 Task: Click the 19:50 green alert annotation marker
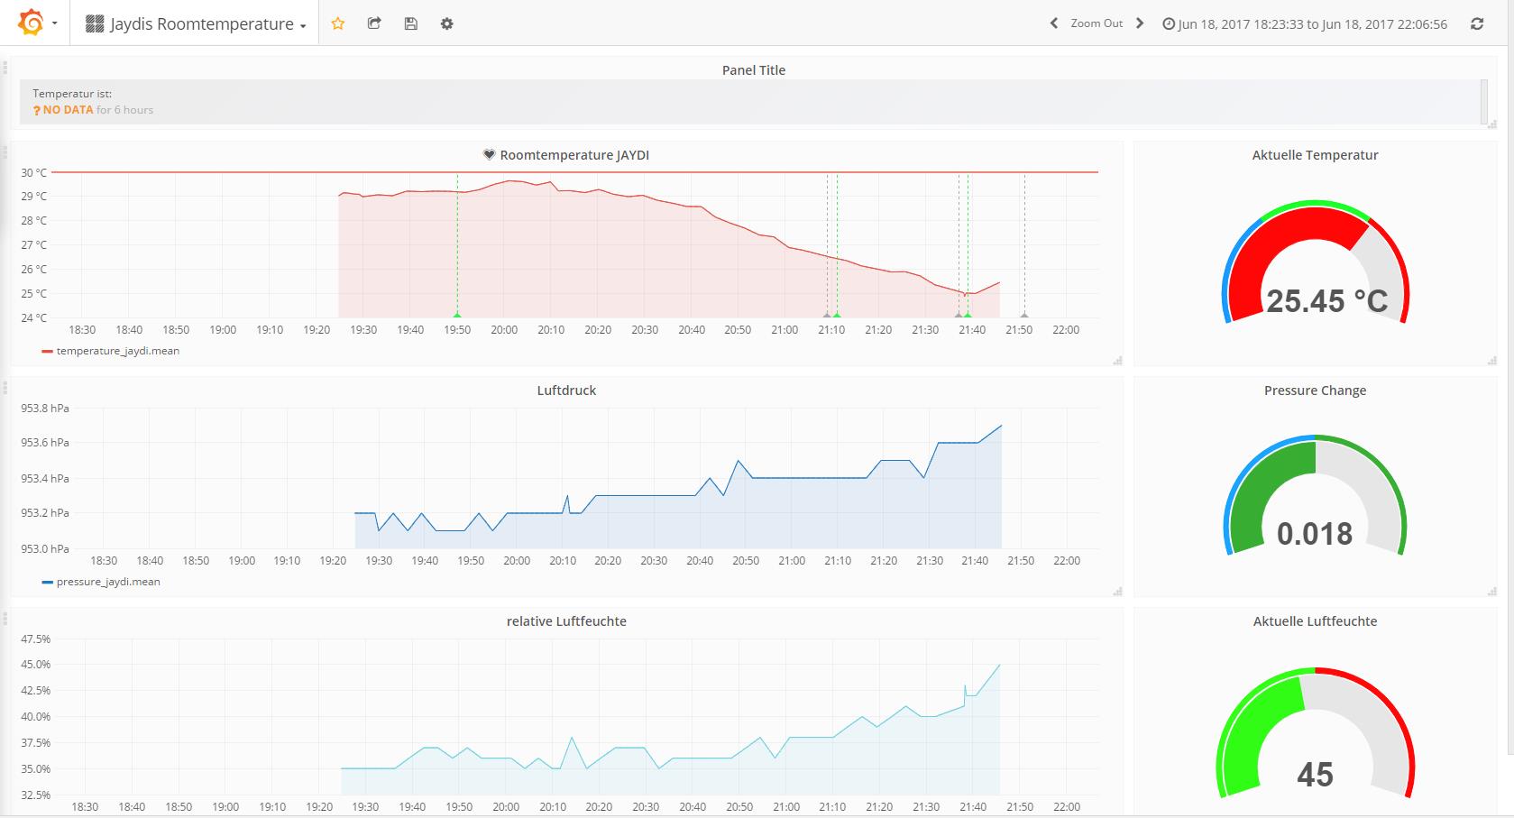coord(457,315)
